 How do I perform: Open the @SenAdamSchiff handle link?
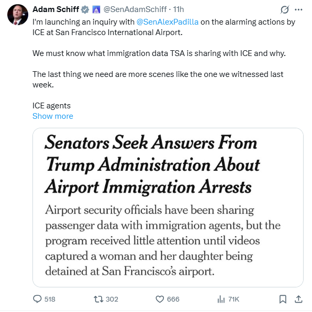135,9
